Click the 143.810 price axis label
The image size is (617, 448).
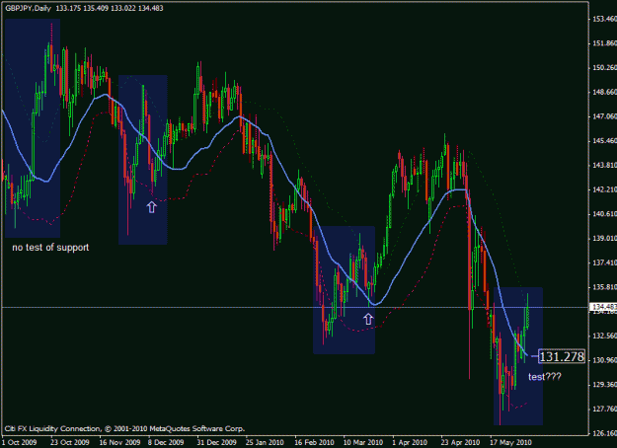[x=604, y=165]
